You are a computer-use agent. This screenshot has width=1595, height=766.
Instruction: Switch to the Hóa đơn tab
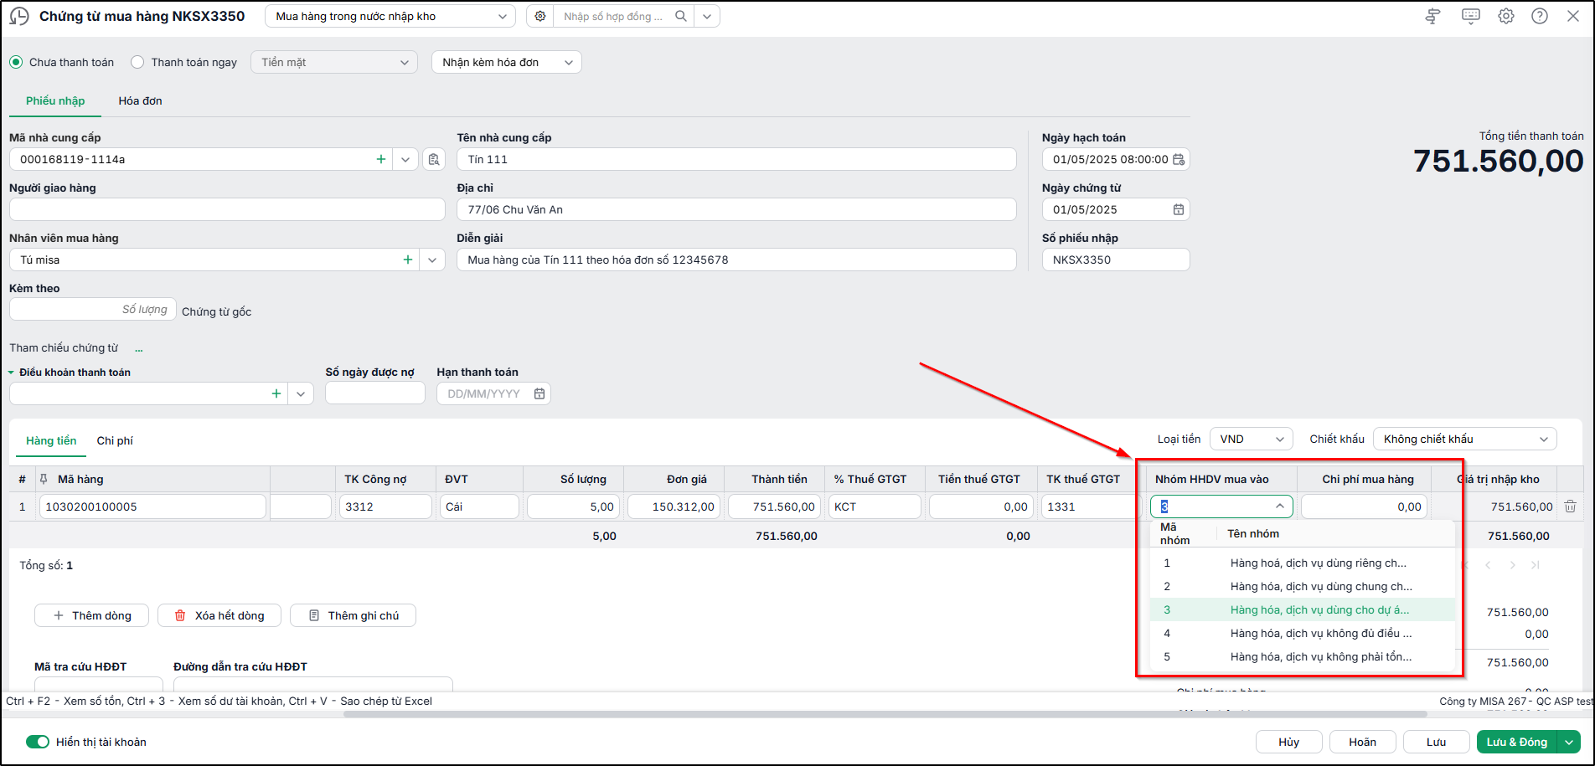(141, 100)
